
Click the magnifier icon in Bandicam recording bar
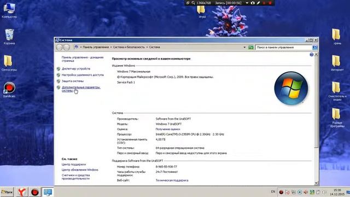(x=193, y=3)
